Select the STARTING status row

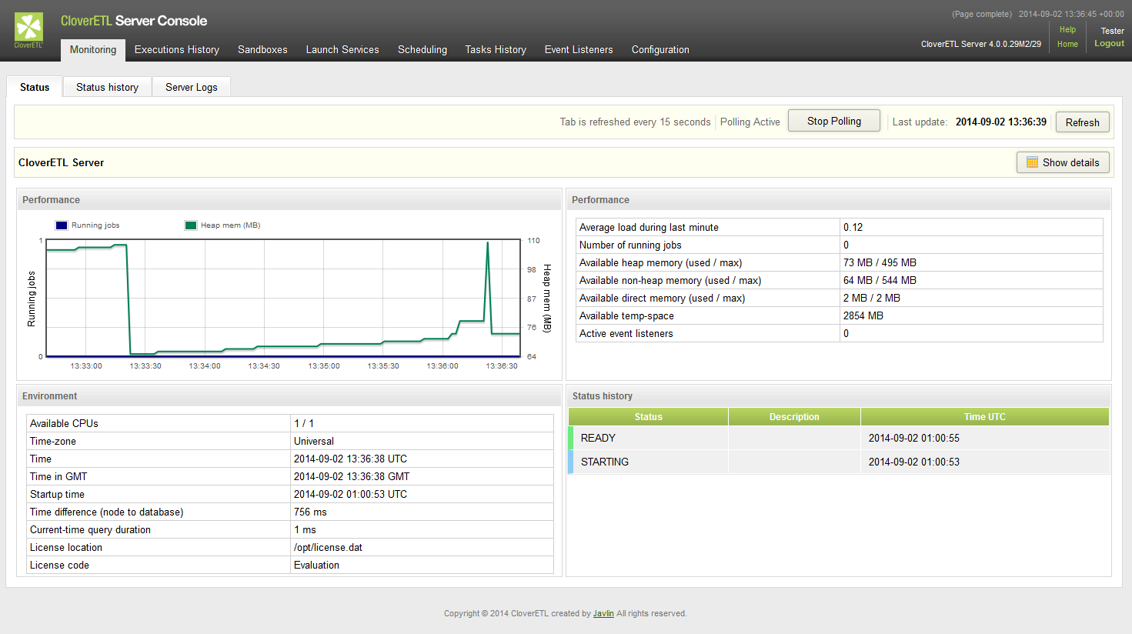pyautogui.click(x=839, y=462)
